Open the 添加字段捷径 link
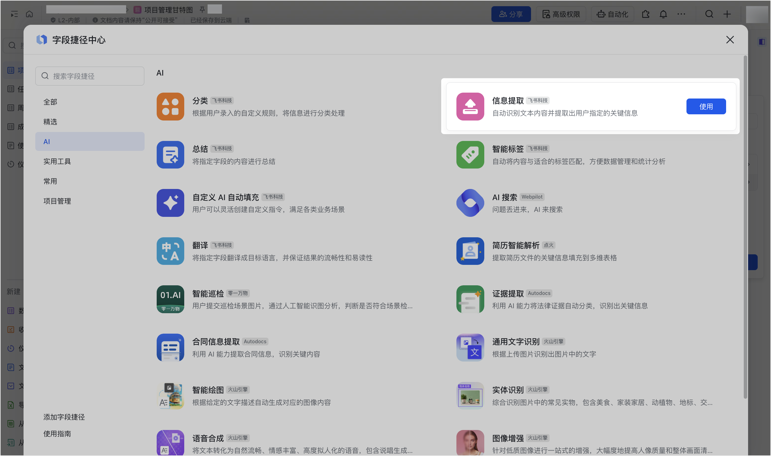771x456 pixels. 64,417
